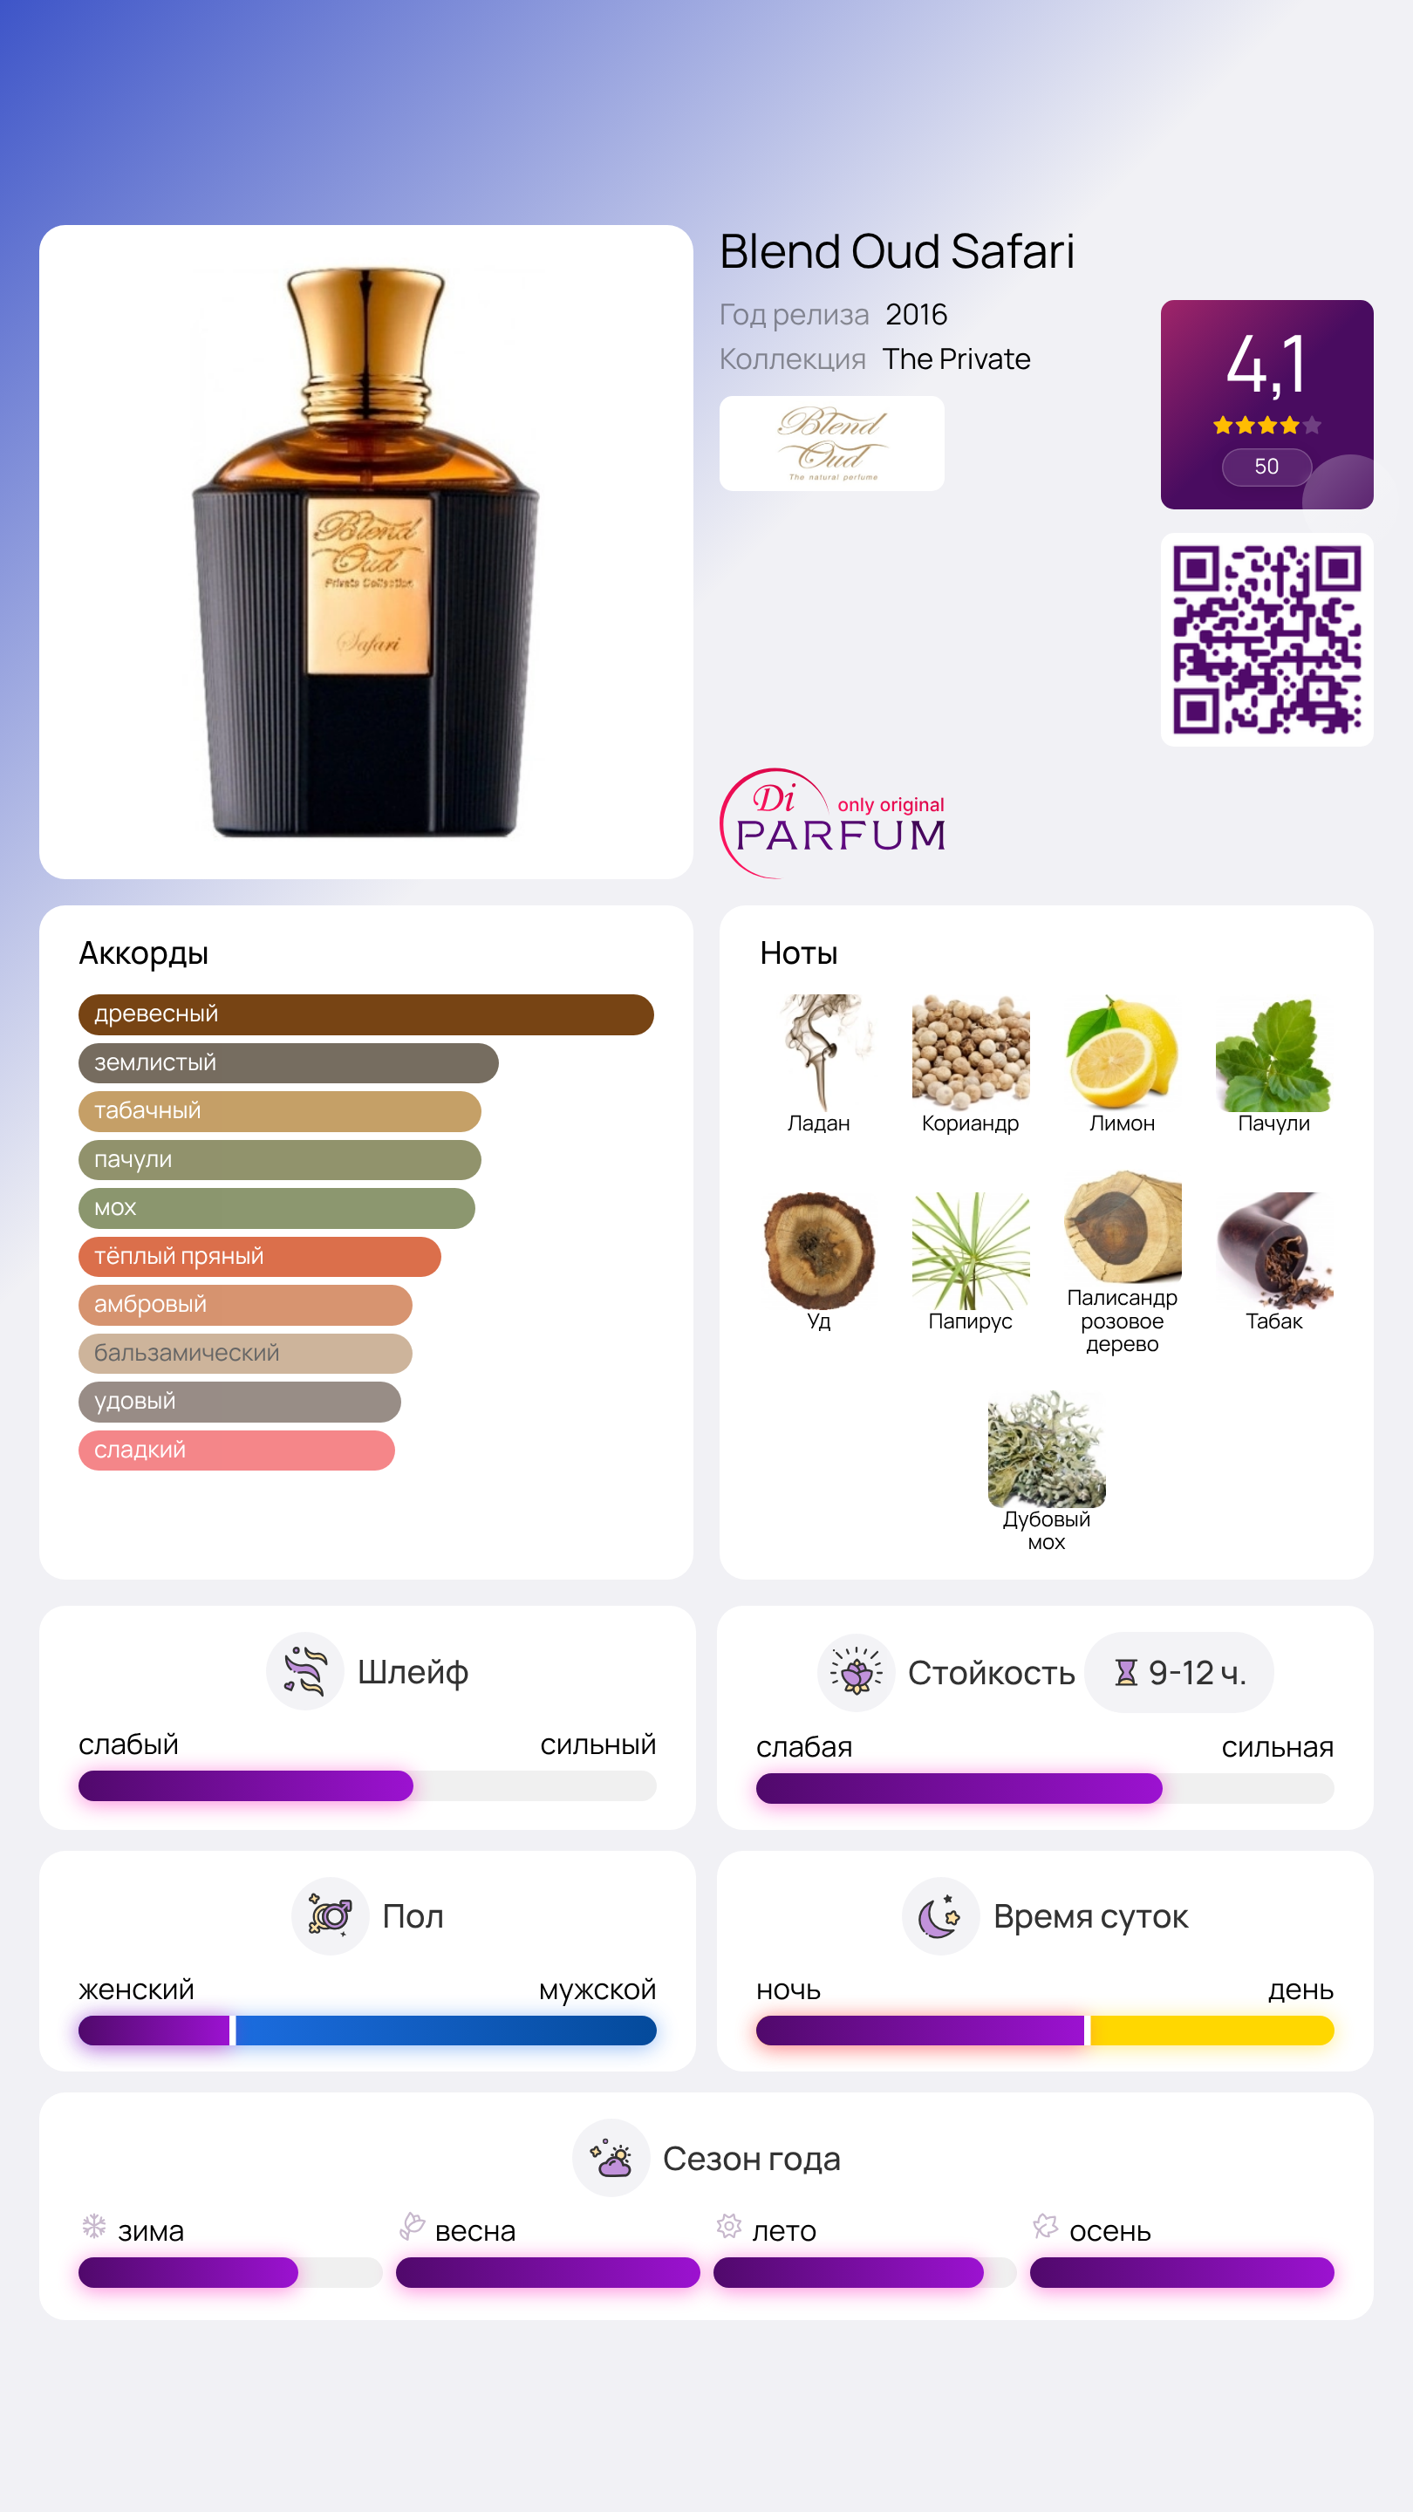
Task: Open the Blend Oud brand logo
Action: click(x=832, y=444)
